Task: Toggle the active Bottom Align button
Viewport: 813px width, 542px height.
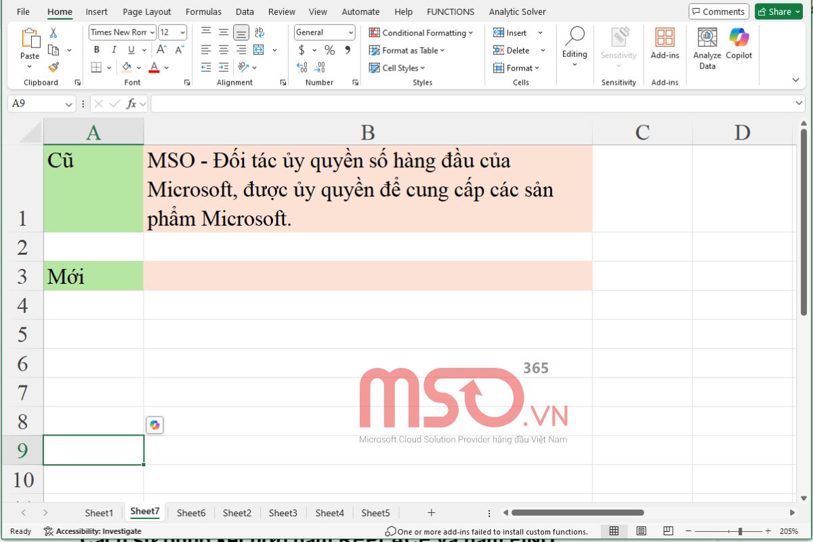Action: coord(241,32)
